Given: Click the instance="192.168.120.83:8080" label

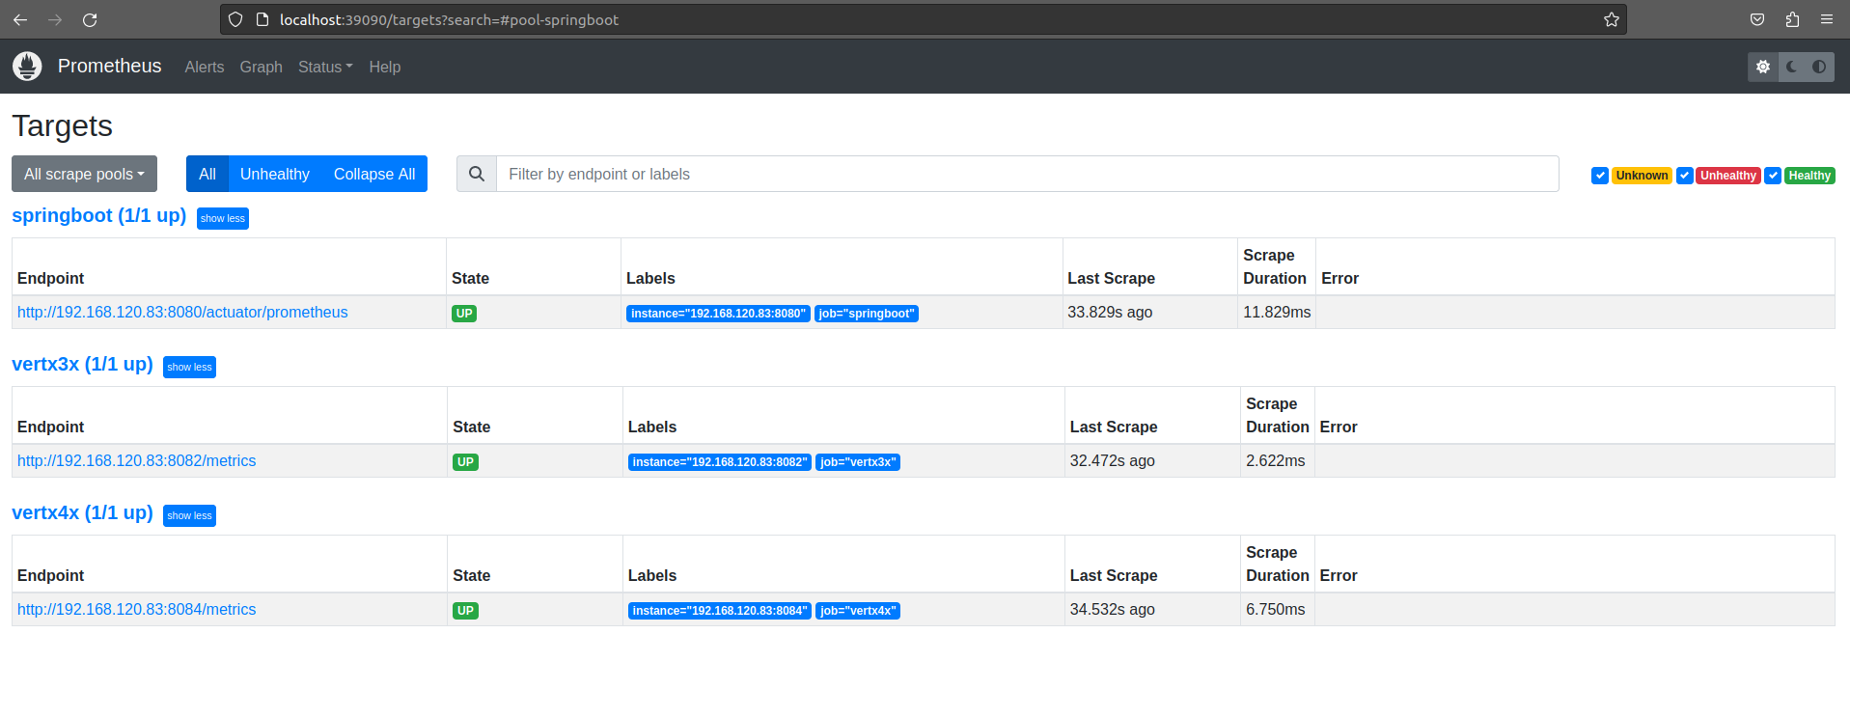Looking at the screenshot, I should click(718, 314).
